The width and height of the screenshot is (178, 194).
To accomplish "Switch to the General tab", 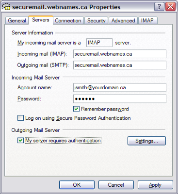I will [x=17, y=20].
